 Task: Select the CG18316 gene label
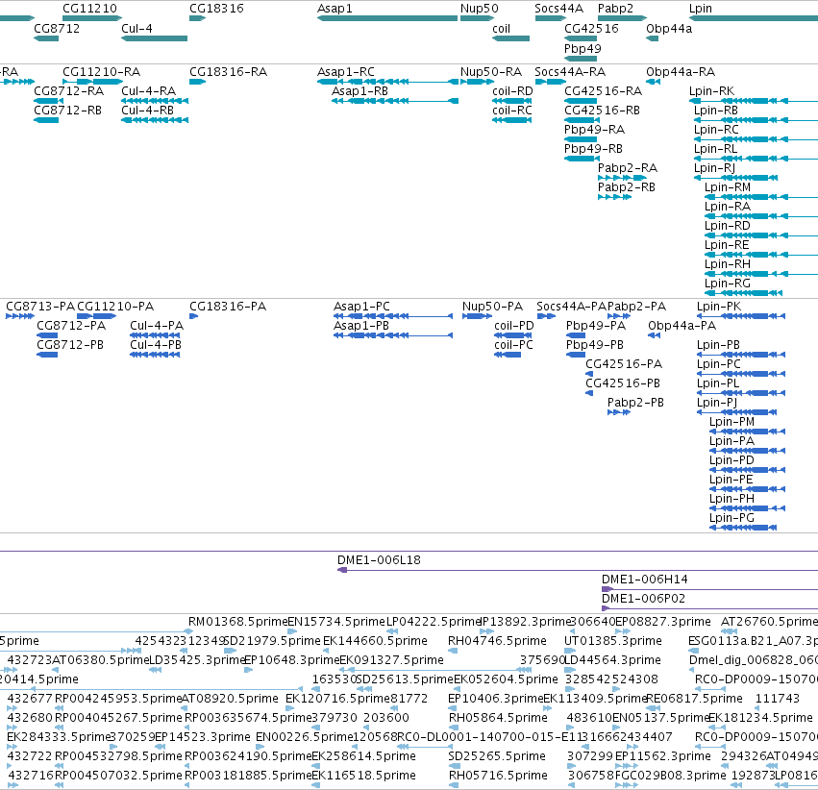coord(216,9)
